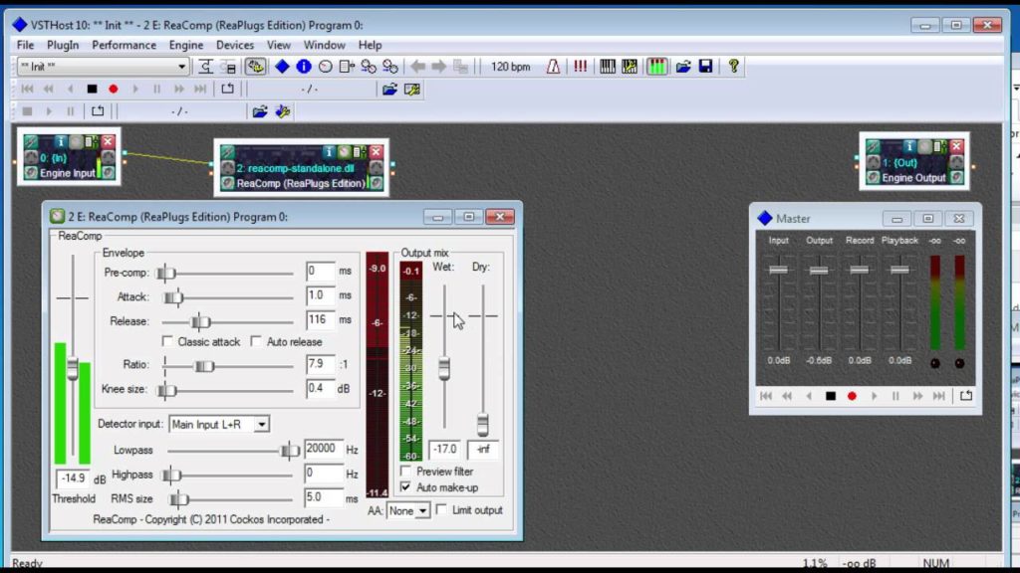Enable the Classic attack checkbox
This screenshot has width=1020, height=573.
167,341
